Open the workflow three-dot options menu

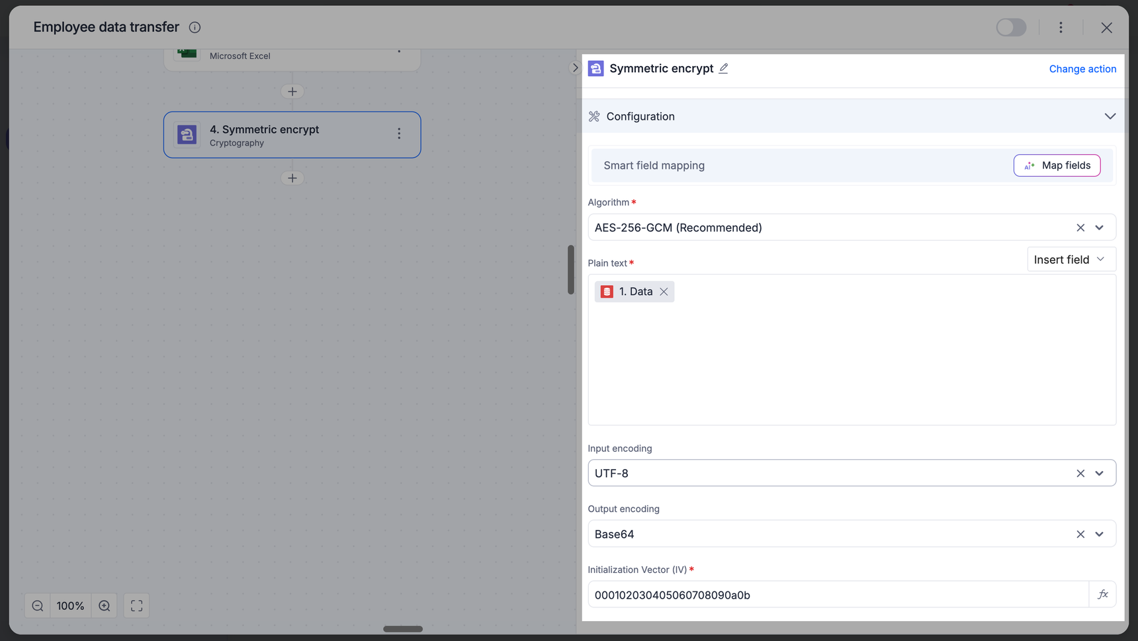pos(1061,28)
